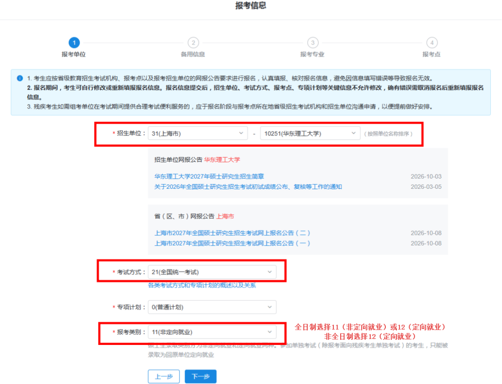502x384 pixels.
Task: Click the date 2026-03-05
Action: tap(426, 187)
